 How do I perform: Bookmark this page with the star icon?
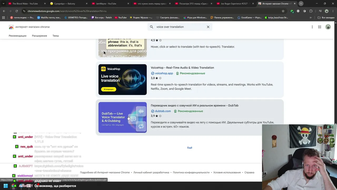coord(283,11)
